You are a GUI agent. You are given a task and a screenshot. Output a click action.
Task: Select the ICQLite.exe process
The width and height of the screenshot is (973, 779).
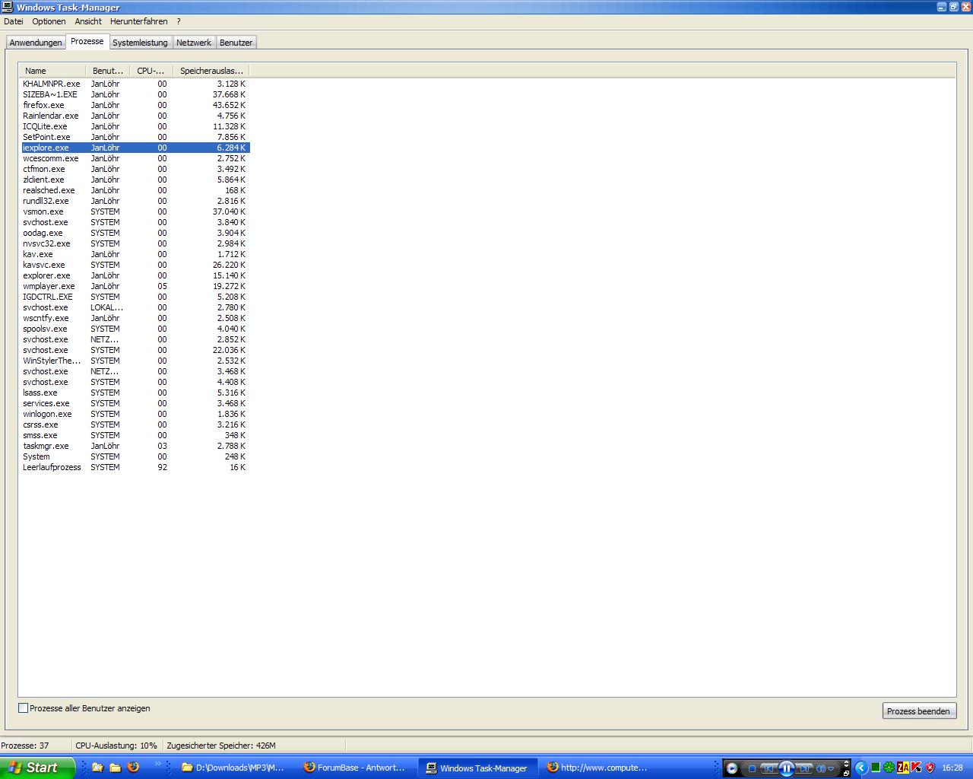[135, 126]
